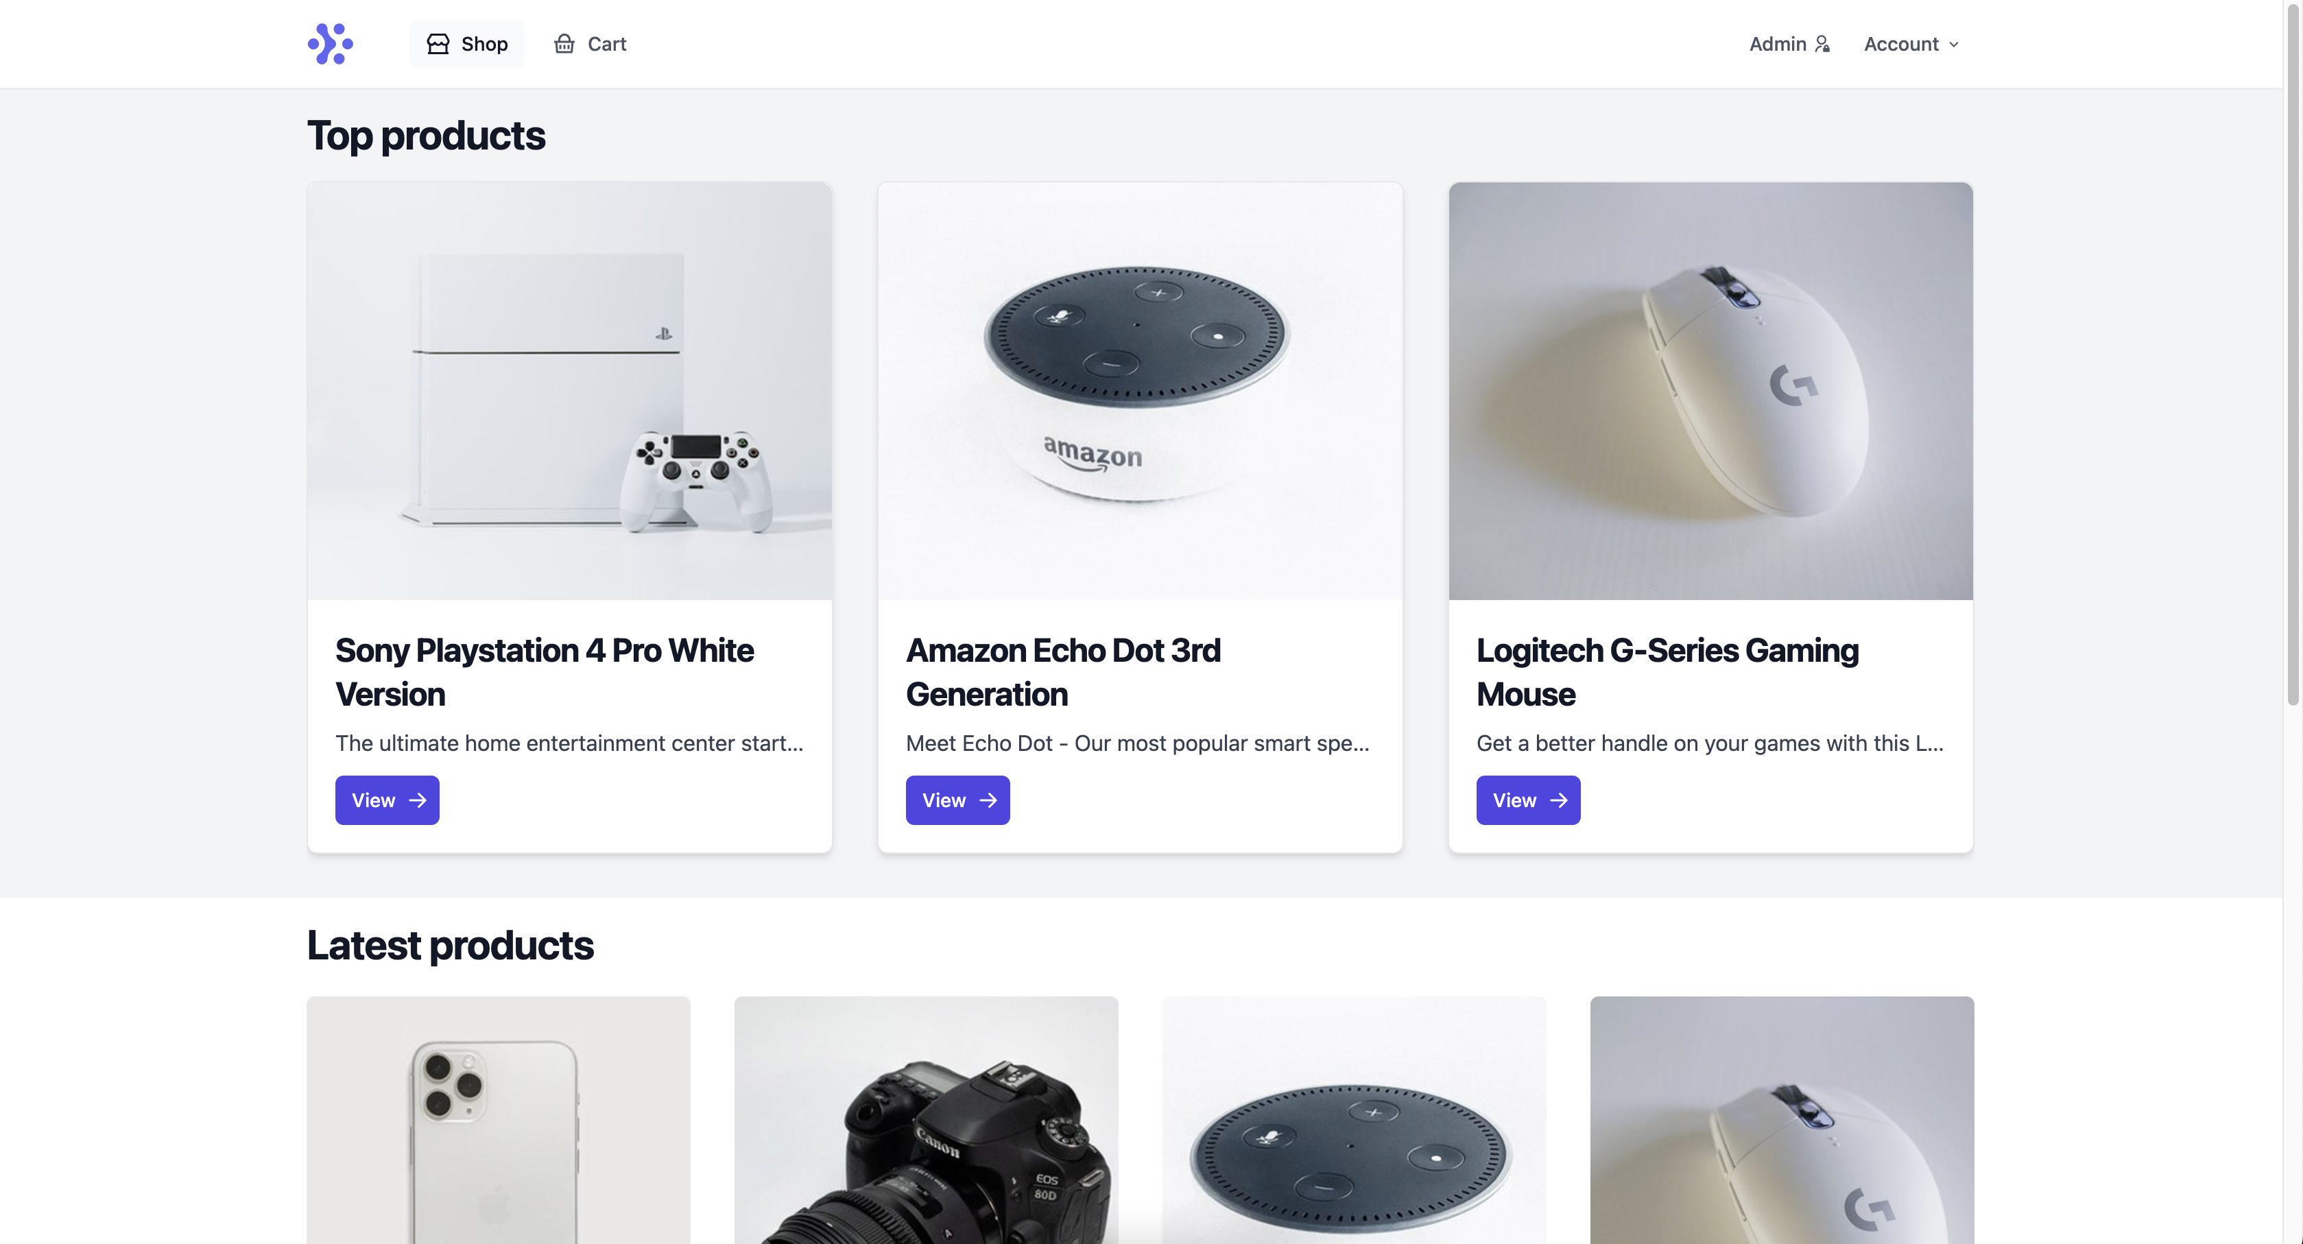
Task: Click View on Sony Playstation 4 Pro
Action: [x=386, y=800]
